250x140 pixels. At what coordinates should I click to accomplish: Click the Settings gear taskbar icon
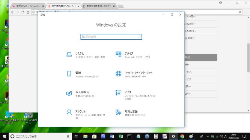pos(173,136)
